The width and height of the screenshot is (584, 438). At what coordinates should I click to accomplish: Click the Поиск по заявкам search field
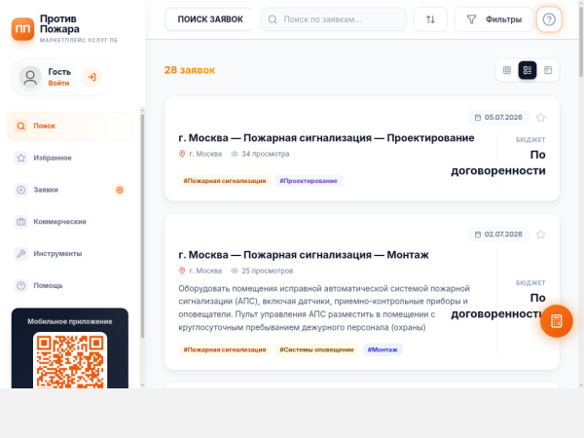click(x=334, y=19)
